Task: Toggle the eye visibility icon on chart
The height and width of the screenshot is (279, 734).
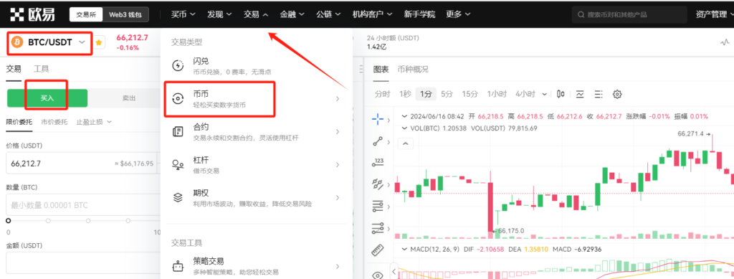Action: [x=378, y=274]
